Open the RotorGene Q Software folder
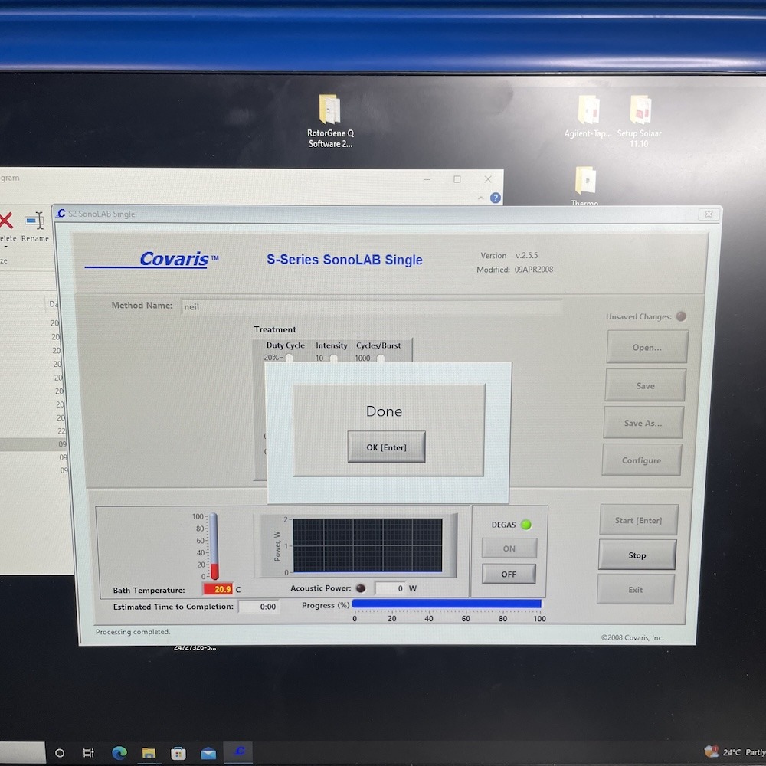The width and height of the screenshot is (766, 766). tap(330, 121)
